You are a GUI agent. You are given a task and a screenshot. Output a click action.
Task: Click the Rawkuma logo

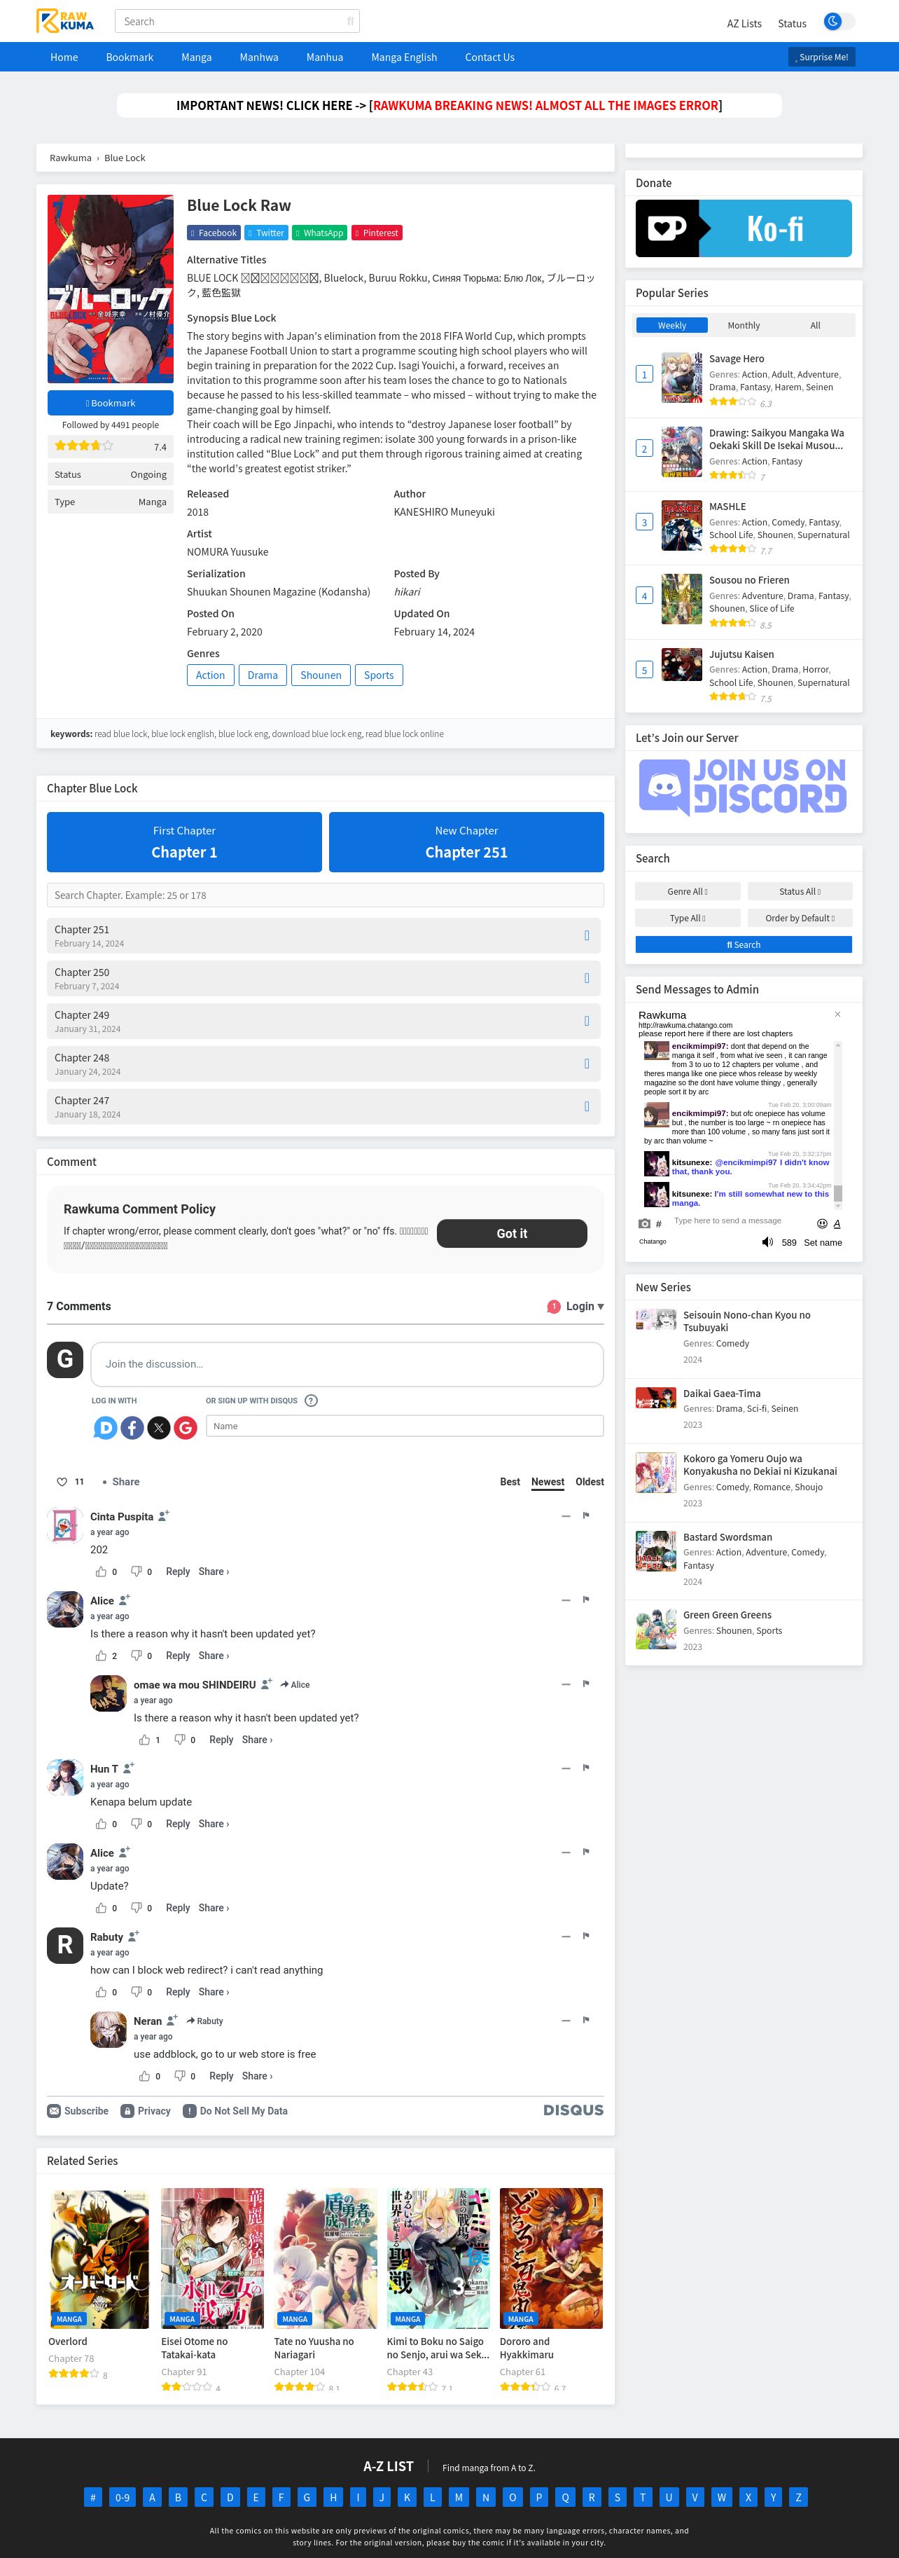pos(66,21)
